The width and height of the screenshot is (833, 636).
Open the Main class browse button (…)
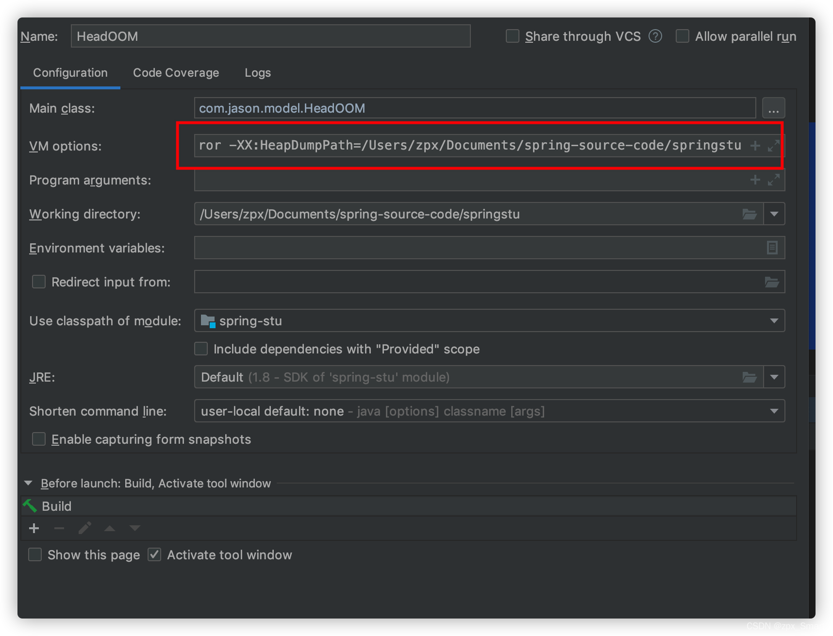click(x=773, y=108)
